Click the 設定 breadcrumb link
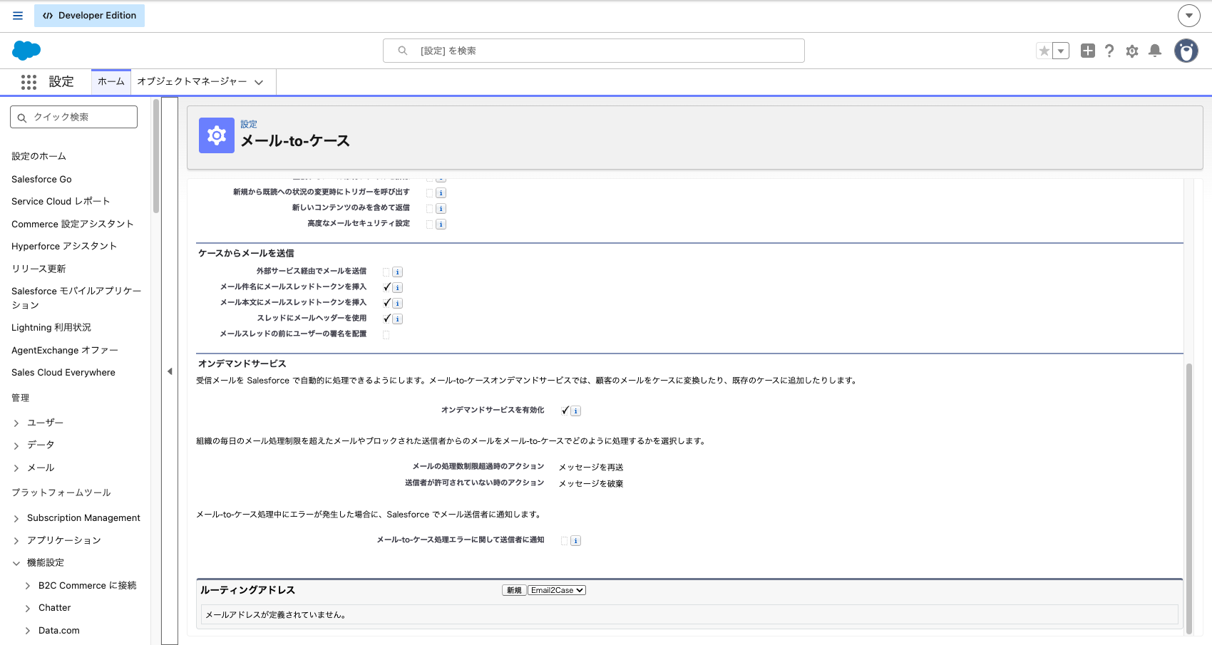This screenshot has width=1212, height=645. tap(249, 124)
